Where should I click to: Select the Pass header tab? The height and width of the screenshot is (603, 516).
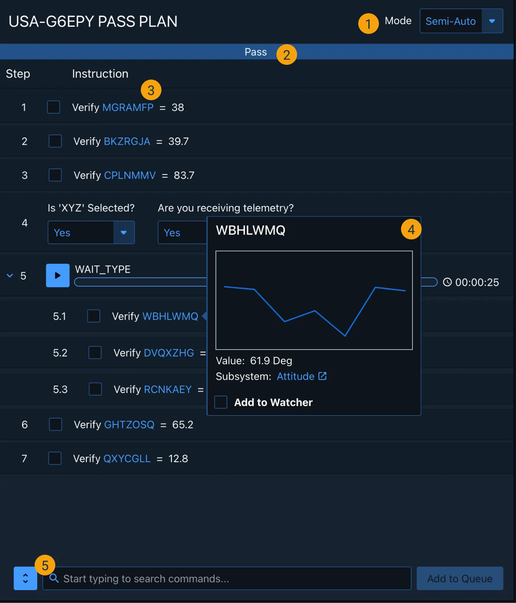(x=255, y=52)
